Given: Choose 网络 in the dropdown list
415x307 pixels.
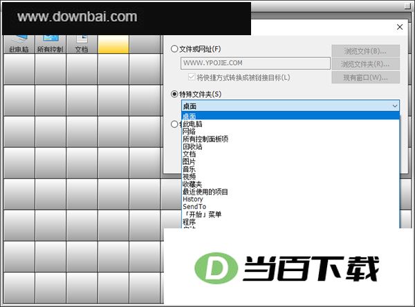Looking at the screenshot, I should pos(290,131).
